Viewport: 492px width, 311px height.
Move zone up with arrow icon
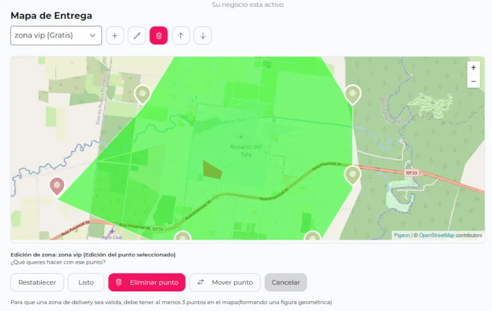181,36
